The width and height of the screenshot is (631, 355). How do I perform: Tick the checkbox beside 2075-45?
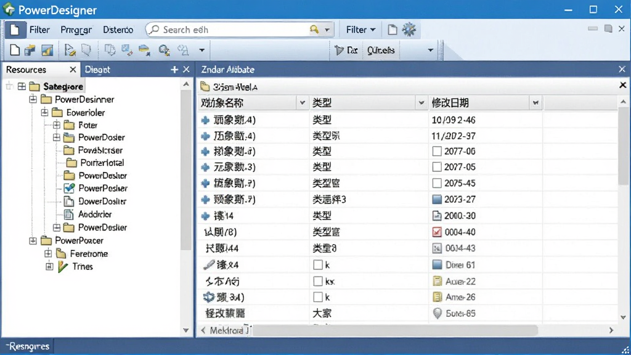coord(437,183)
